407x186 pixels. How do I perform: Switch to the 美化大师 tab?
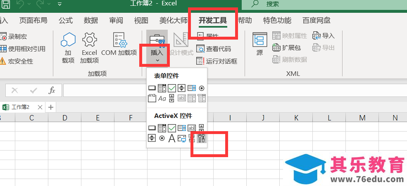[x=174, y=20]
